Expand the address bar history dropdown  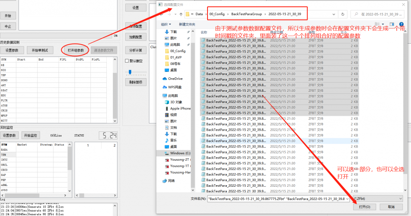tap(334, 14)
